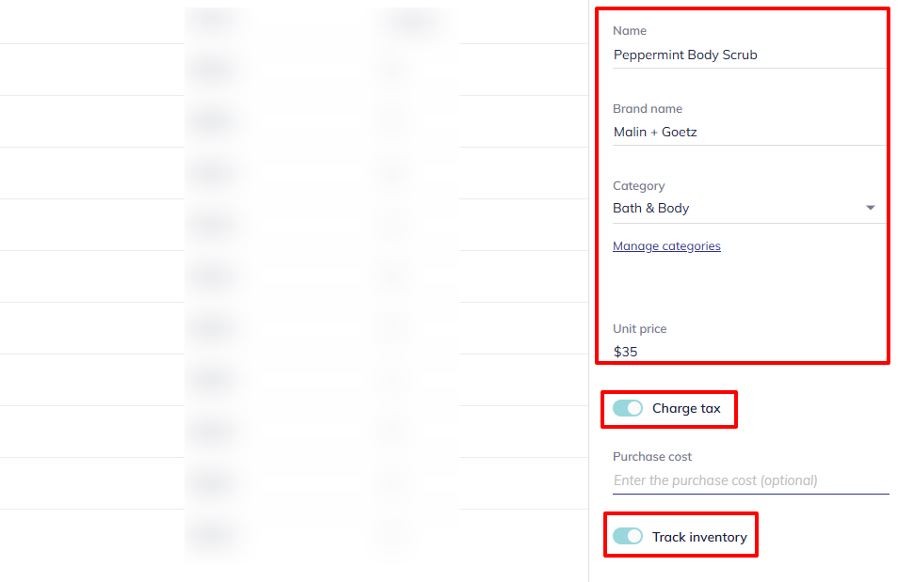Click the Peppermint Body Scrub name field

[x=685, y=55]
